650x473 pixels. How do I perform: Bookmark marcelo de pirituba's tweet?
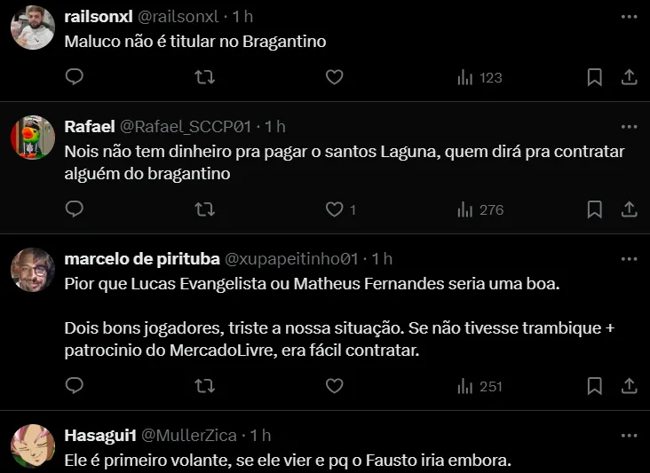[x=595, y=386]
